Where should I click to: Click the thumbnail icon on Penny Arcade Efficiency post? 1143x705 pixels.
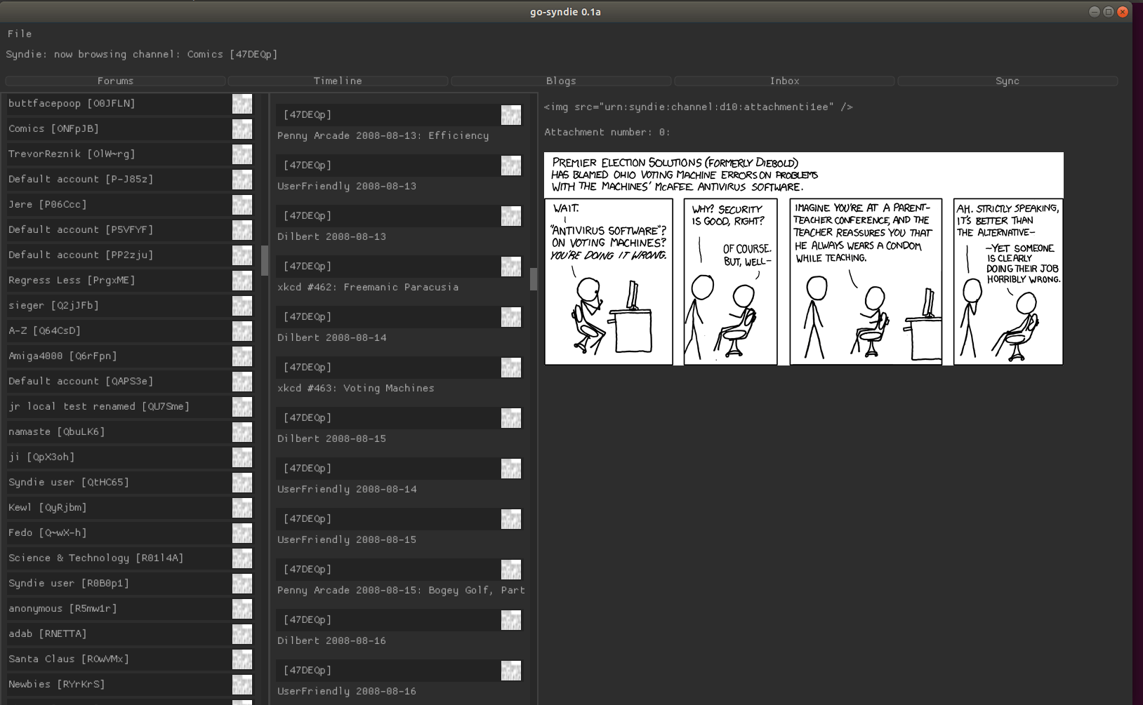tap(511, 115)
